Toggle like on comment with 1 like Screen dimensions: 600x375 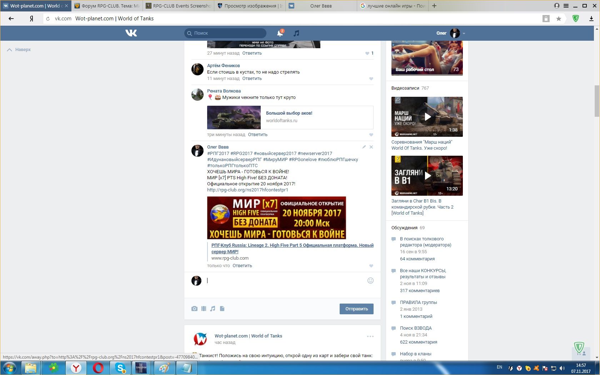point(369,53)
